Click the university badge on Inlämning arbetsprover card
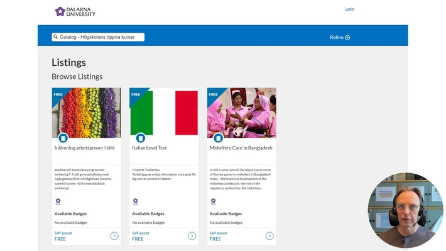 click(58, 201)
